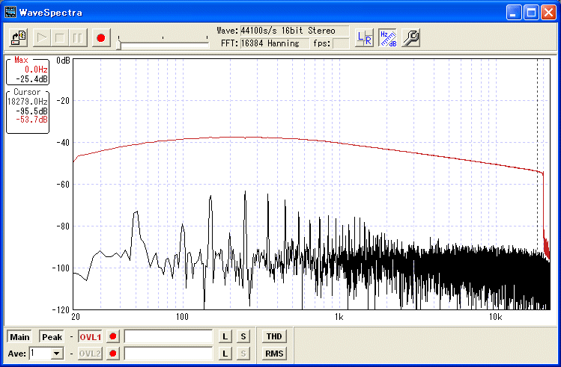The height and width of the screenshot is (367, 561).
Task: Click the THD measurement button
Action: click(x=274, y=336)
